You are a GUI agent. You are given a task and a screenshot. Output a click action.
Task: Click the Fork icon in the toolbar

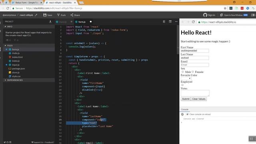coord(58,15)
